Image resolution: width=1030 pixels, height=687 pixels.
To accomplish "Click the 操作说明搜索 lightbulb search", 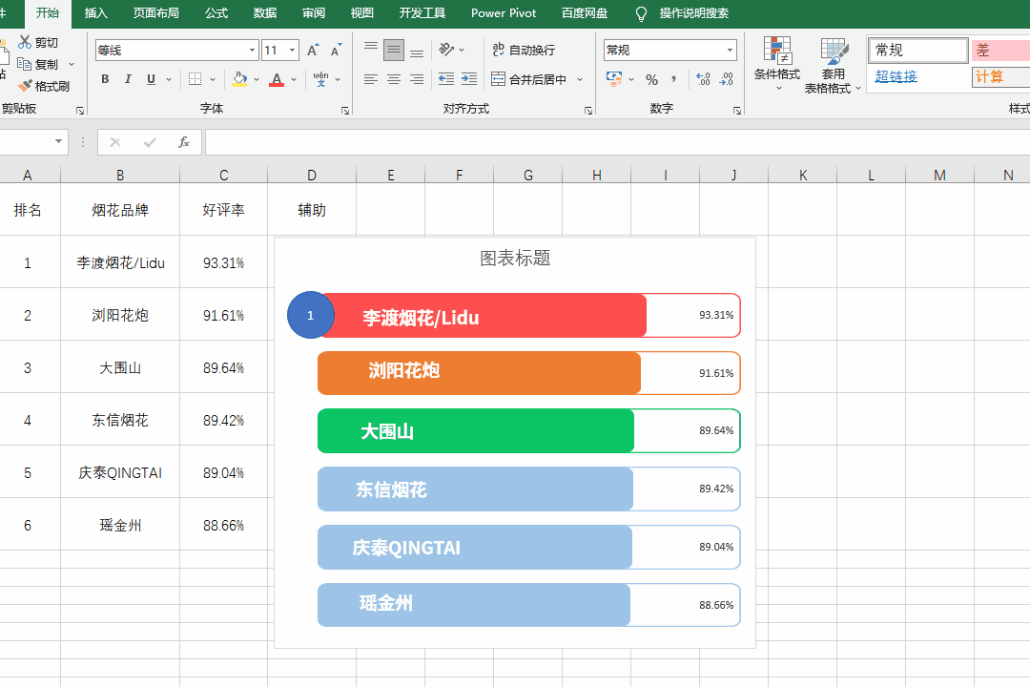I will 682,13.
